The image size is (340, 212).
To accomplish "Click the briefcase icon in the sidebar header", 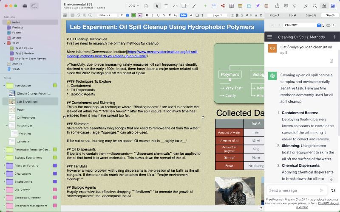I will coord(25,6).
